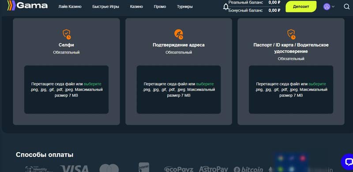Click the Identity verification logo
This screenshot has width=353, height=172.
(x=39, y=169)
